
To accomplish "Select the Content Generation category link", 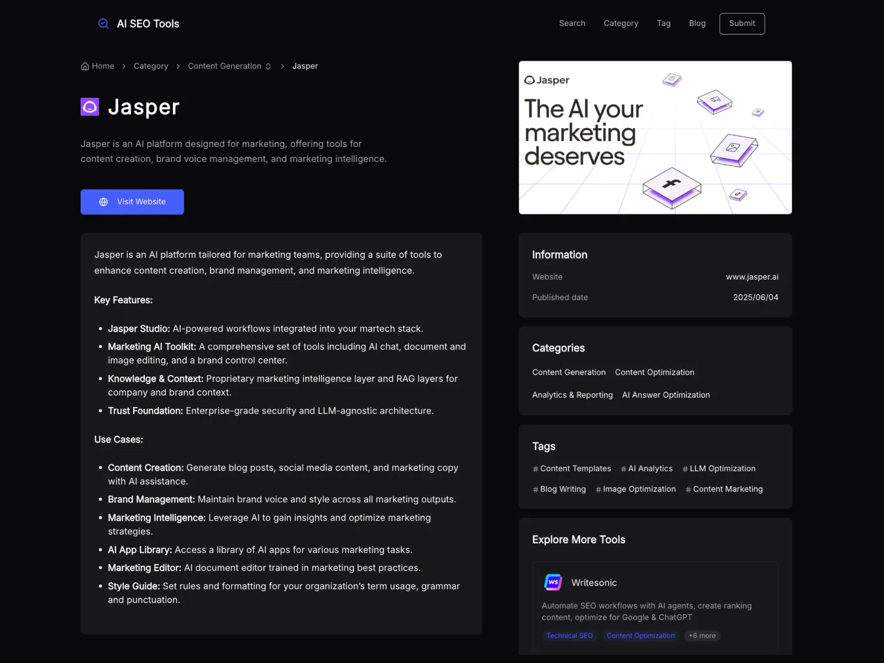I will [x=569, y=372].
